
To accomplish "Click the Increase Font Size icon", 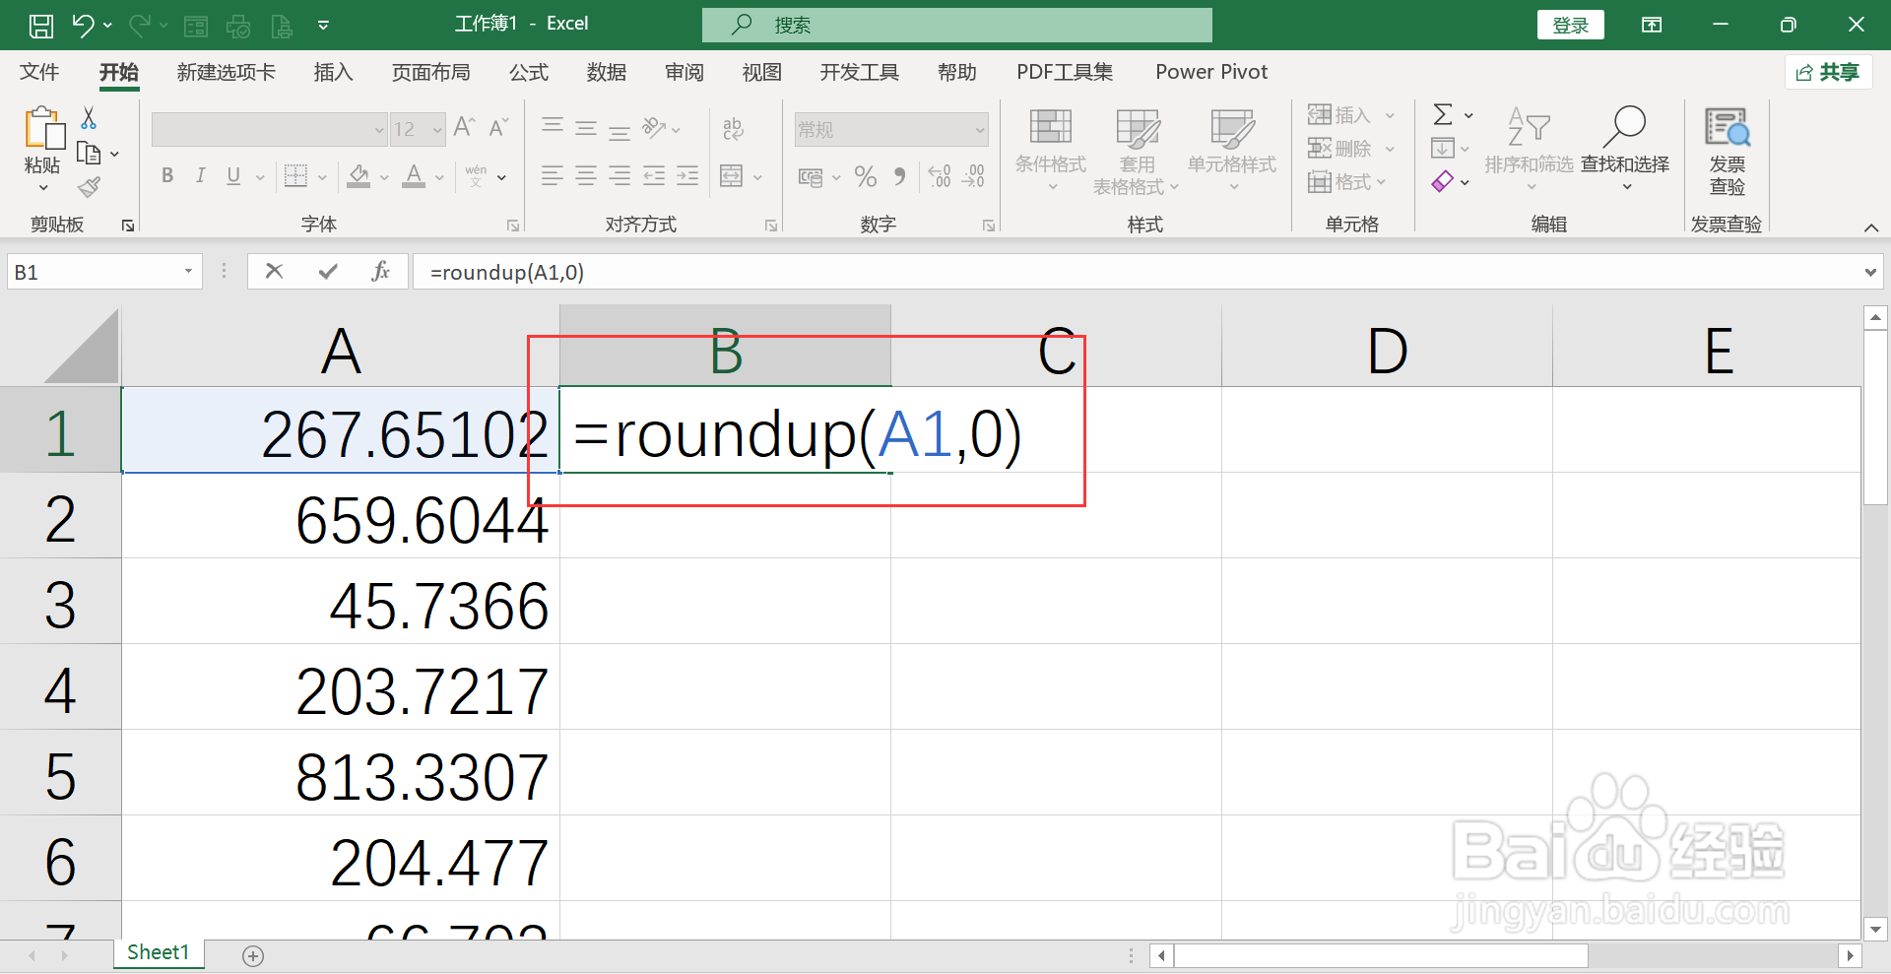I will point(464,128).
